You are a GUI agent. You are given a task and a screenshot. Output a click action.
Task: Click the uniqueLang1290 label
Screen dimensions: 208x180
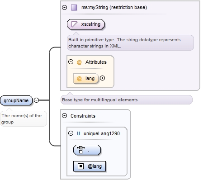pyautogui.click(x=102, y=133)
